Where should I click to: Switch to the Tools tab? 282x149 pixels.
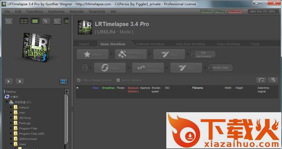coord(255,44)
